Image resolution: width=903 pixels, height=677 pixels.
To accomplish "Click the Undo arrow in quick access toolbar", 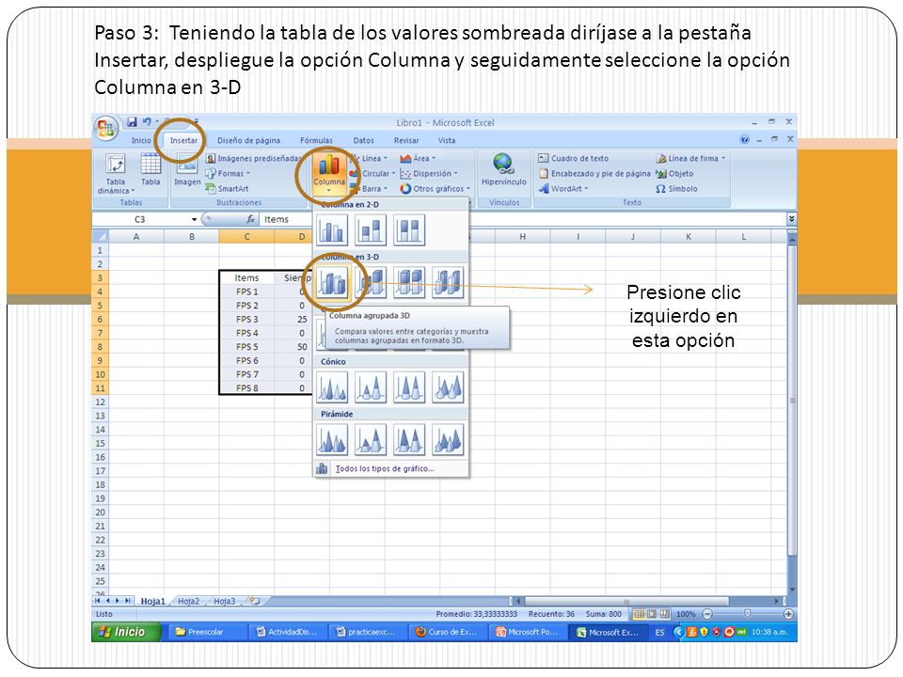I will (147, 122).
